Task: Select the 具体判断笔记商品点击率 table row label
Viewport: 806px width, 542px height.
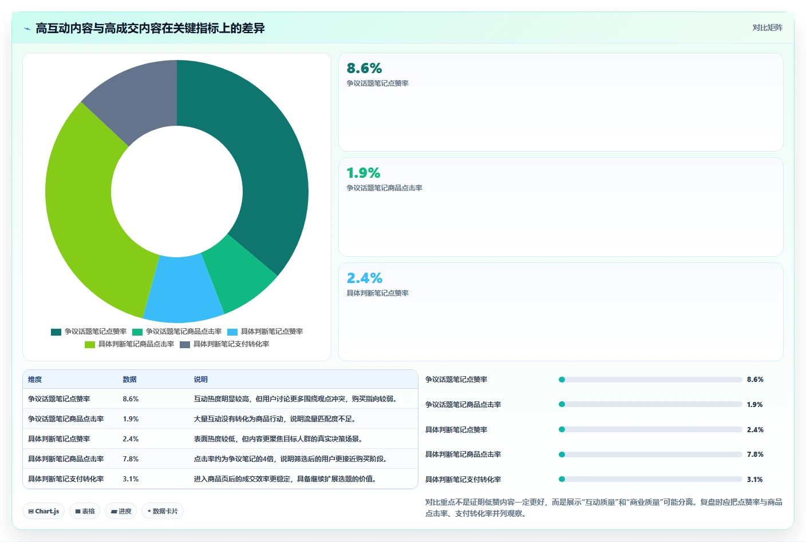Action: (66, 459)
